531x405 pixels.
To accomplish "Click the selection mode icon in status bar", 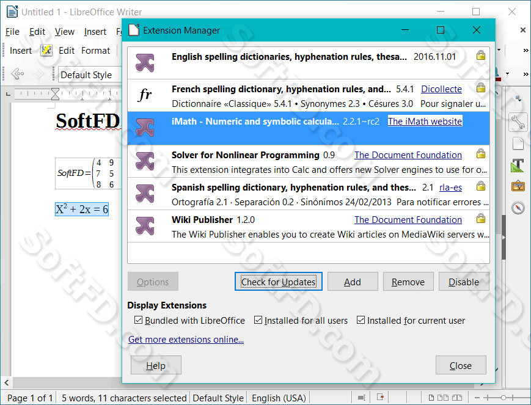I will pos(361,398).
